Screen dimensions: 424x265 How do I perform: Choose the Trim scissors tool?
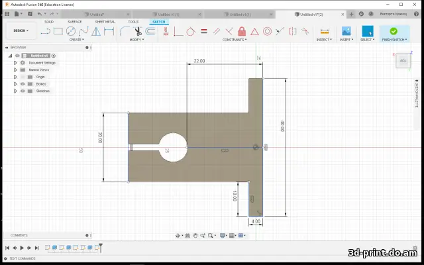point(138,31)
